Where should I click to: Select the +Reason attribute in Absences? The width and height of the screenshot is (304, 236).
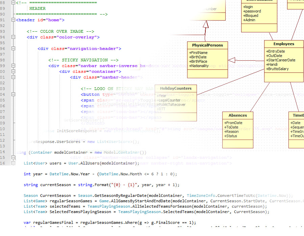(231, 131)
